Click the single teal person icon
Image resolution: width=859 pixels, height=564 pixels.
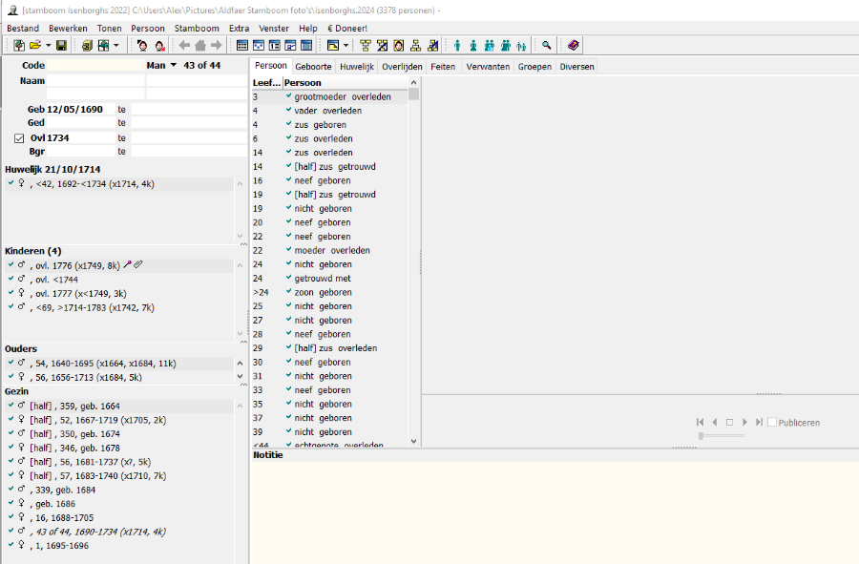click(457, 46)
